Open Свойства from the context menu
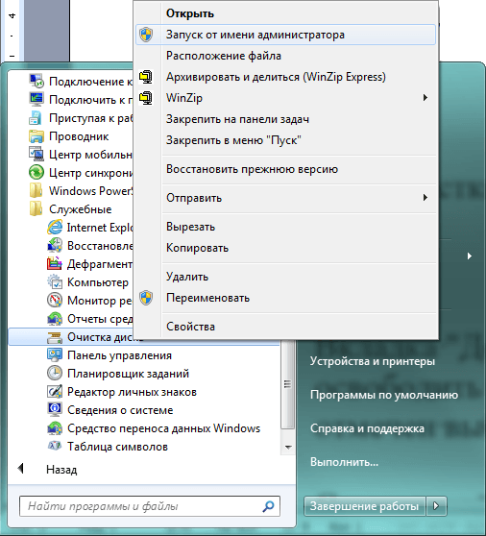Viewport: 486px width, 536px height. (190, 327)
